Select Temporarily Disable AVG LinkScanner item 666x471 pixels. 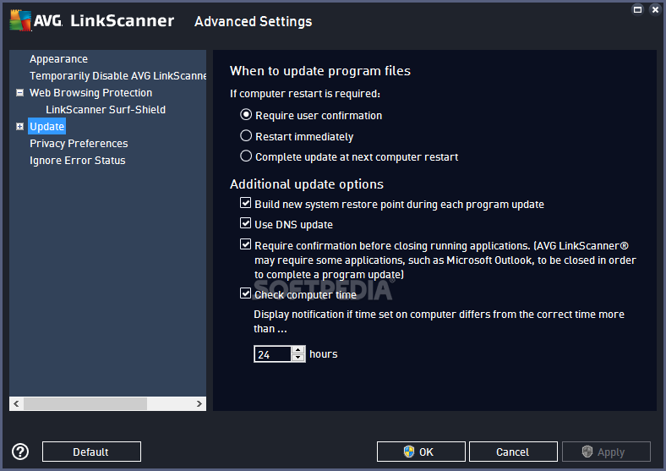point(117,76)
